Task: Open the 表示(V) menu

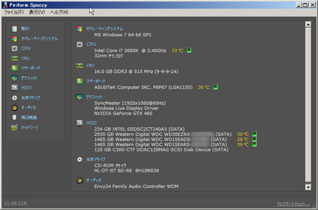Action: point(37,12)
